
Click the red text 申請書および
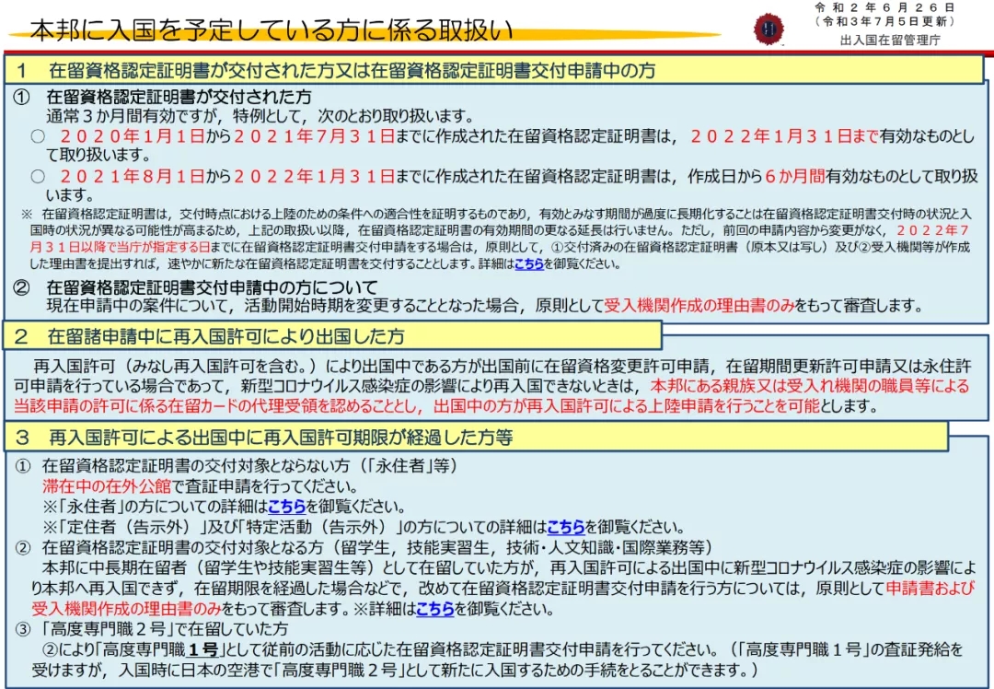[x=930, y=588]
